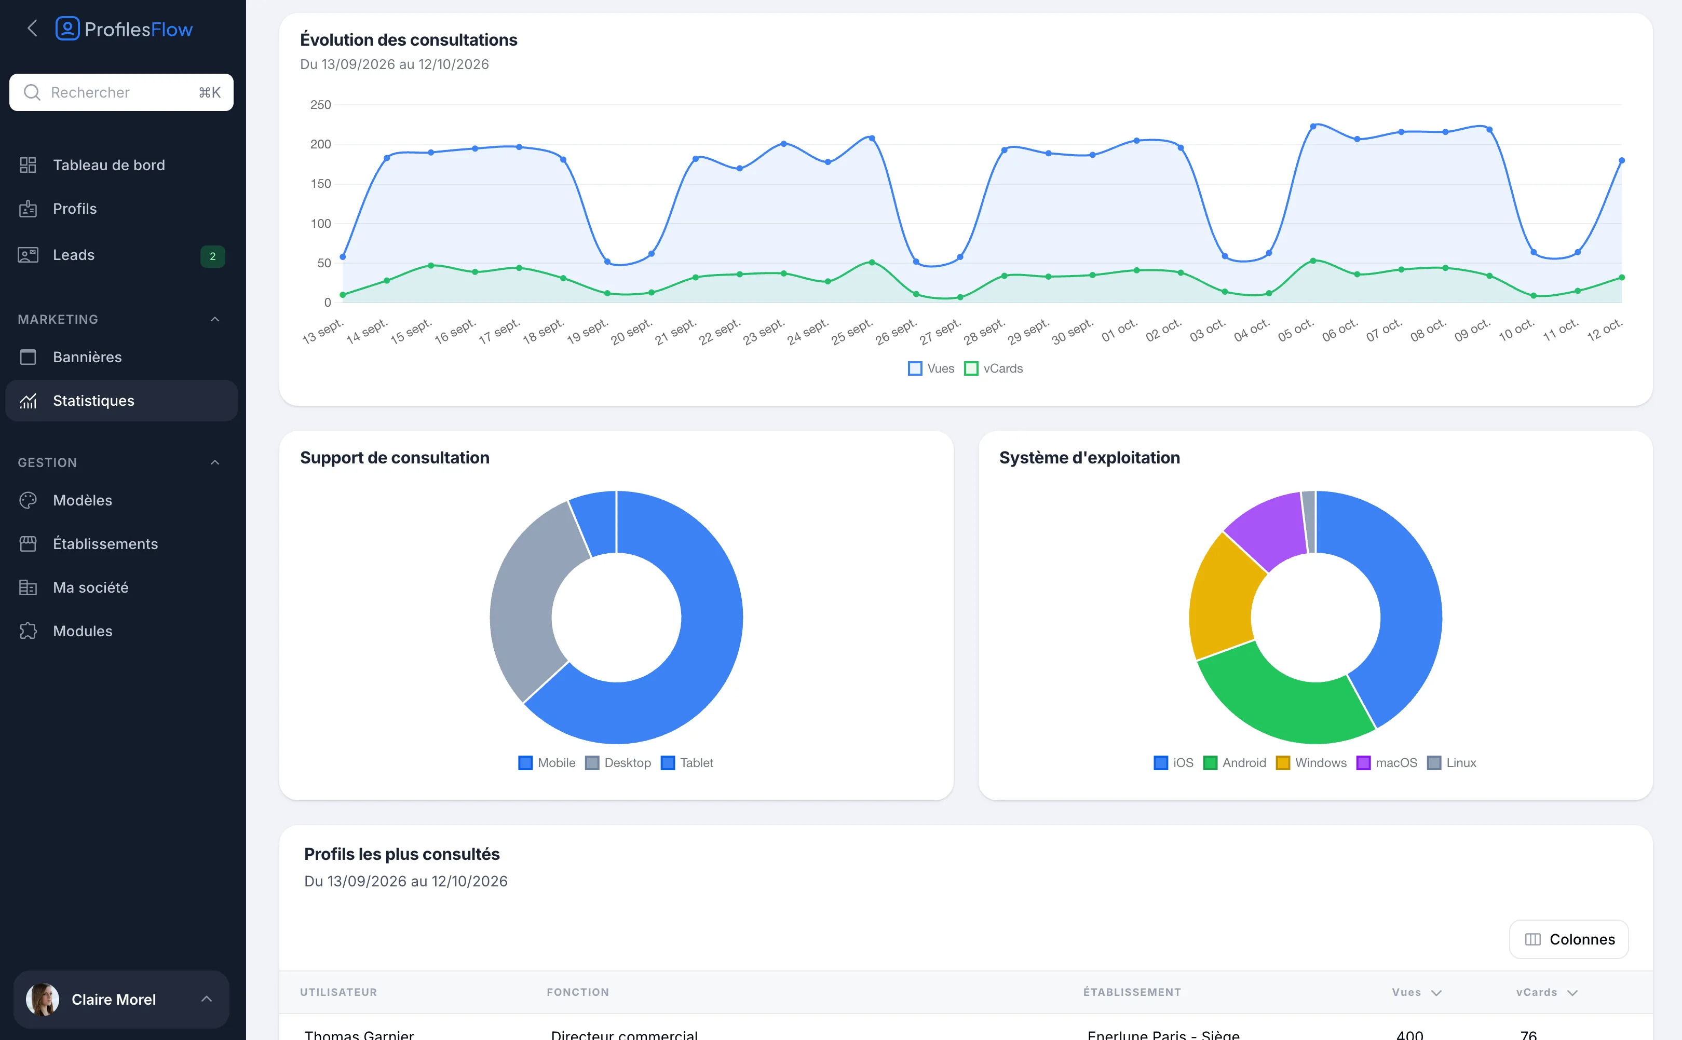Toggle the Android legend swatch
This screenshot has height=1040, width=1682.
click(x=1210, y=763)
